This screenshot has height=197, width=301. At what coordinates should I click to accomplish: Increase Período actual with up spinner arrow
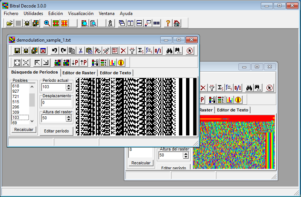point(69,85)
